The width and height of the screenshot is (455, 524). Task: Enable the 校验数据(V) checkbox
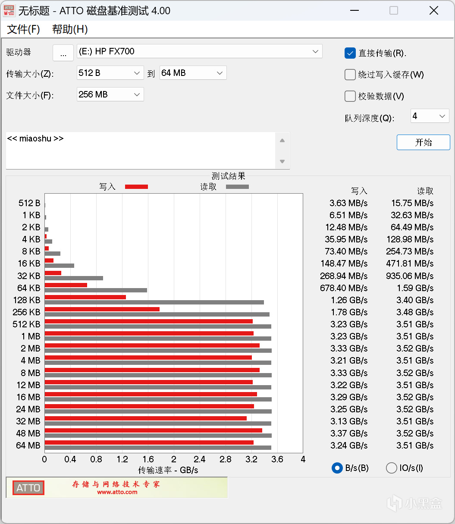point(350,96)
